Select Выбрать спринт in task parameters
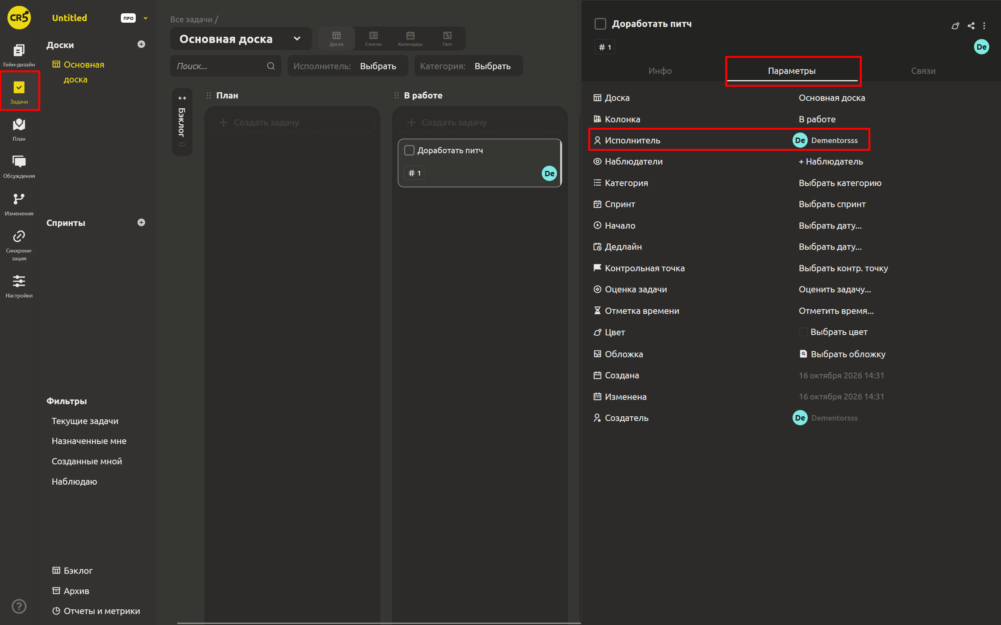 [832, 204]
